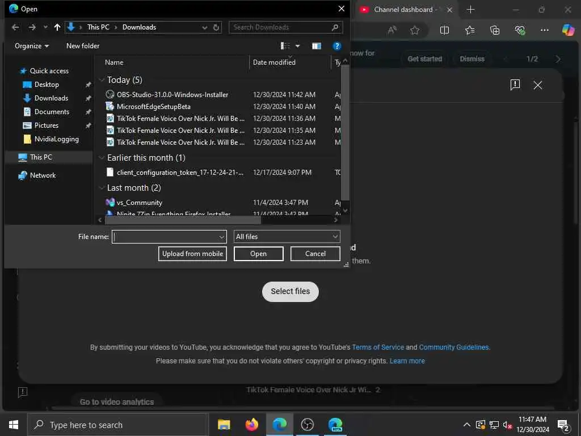The height and width of the screenshot is (436, 581).
Task: Open Documents from Quick access
Action: click(52, 112)
